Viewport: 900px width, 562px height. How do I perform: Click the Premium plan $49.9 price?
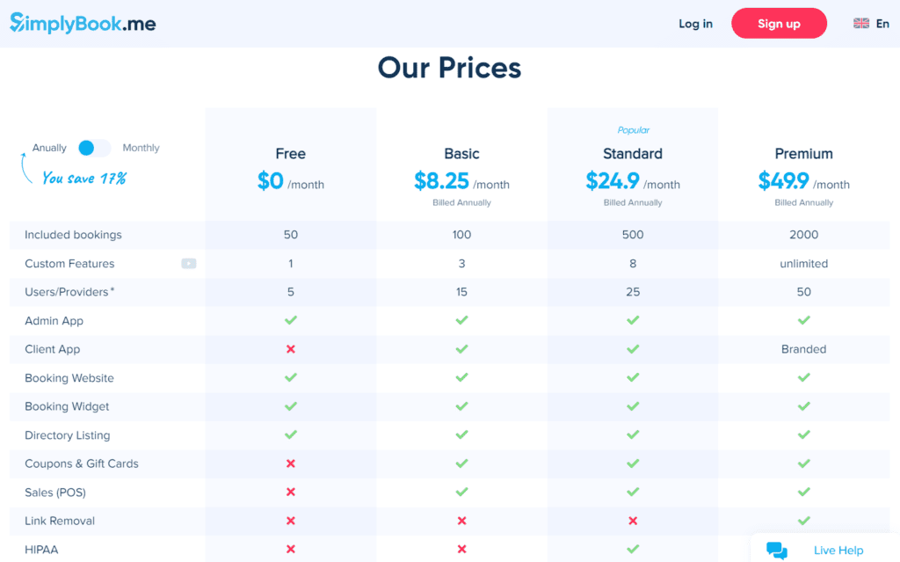[x=784, y=181]
